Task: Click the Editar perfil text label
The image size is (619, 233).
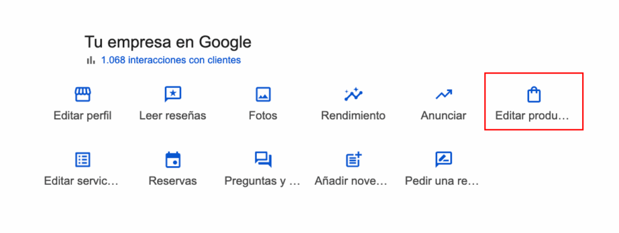Action: [x=82, y=116]
